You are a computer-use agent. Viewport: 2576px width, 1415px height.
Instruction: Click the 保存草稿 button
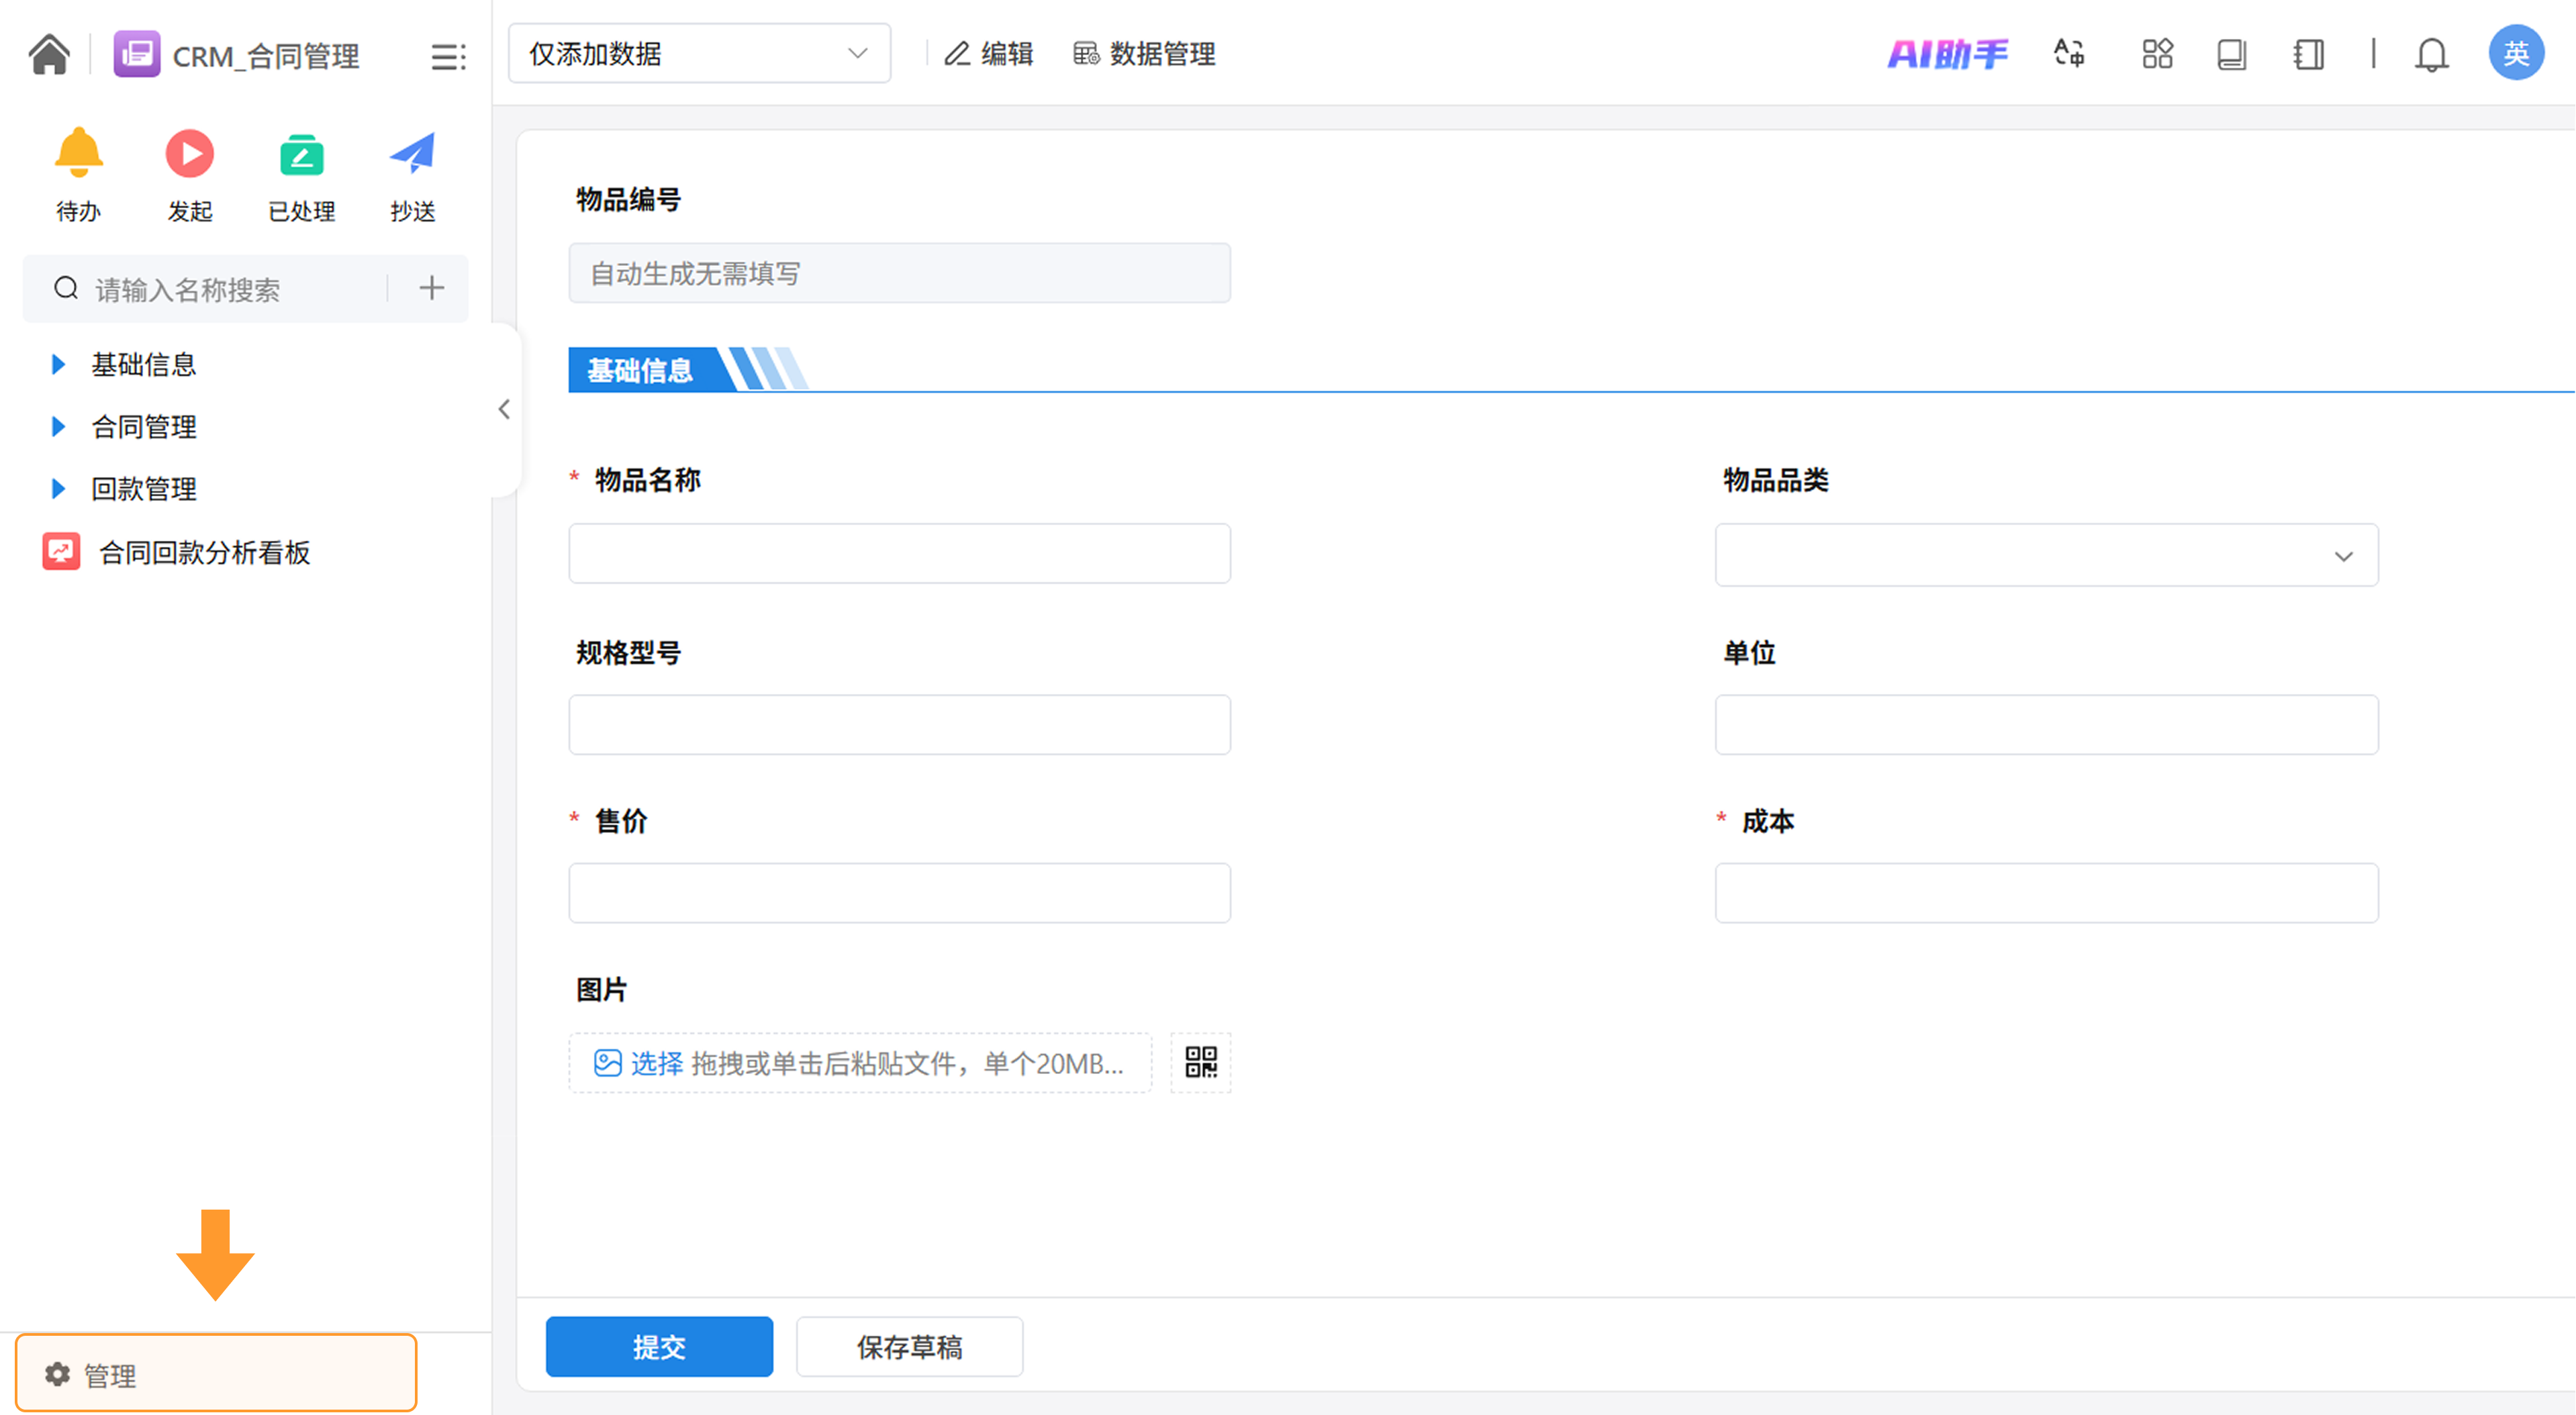909,1347
